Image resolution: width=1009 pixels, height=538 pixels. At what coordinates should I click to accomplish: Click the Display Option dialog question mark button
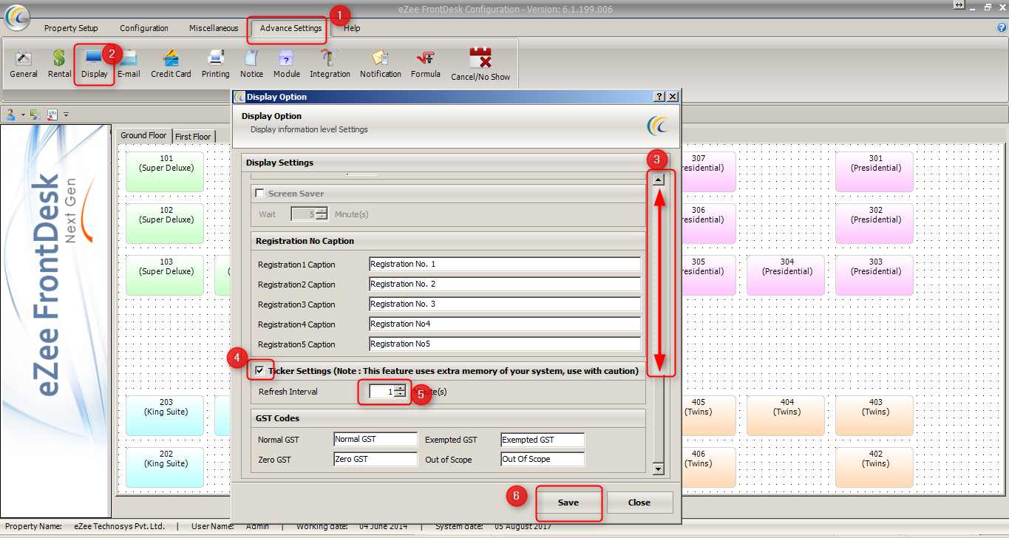(659, 97)
